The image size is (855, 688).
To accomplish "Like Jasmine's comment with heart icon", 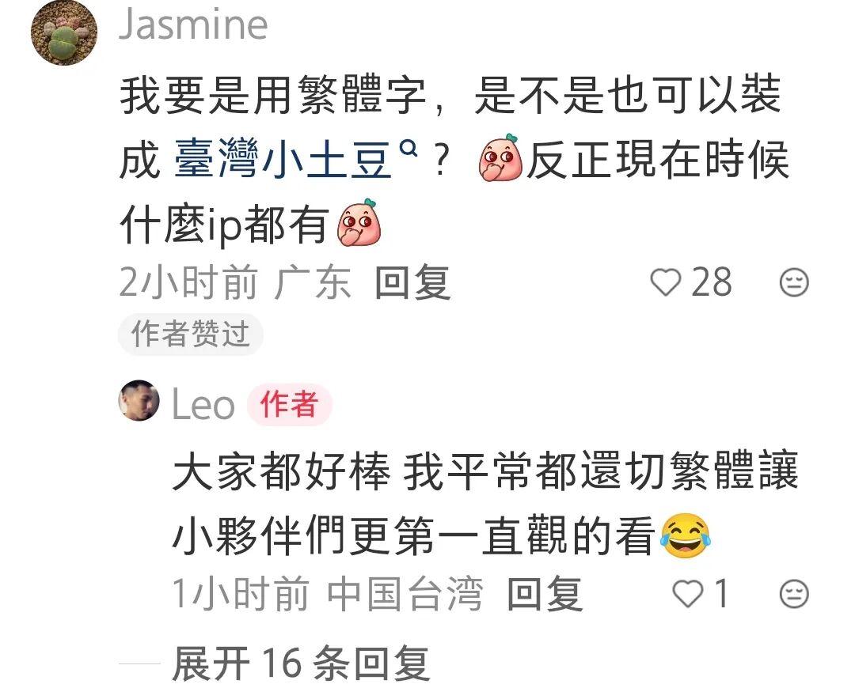I will click(665, 282).
